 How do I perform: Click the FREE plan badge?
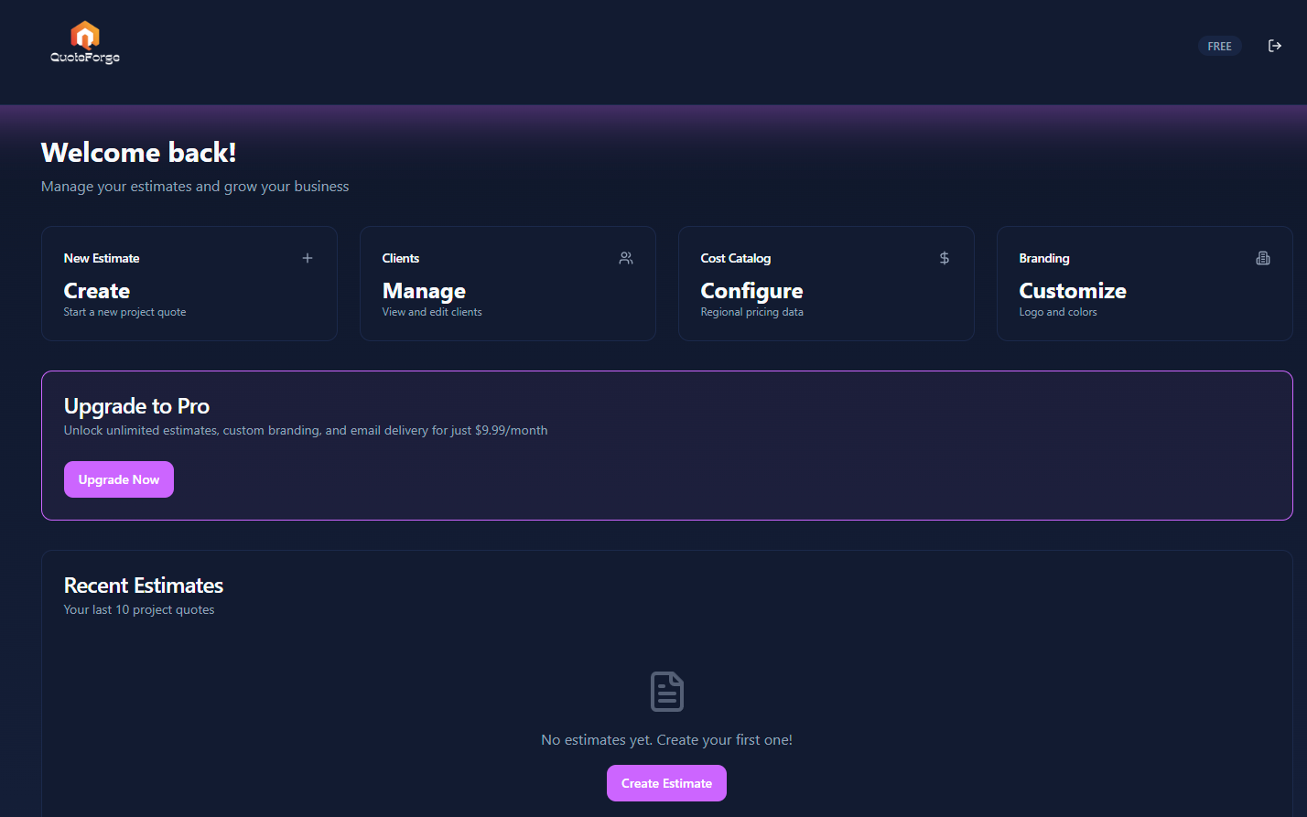[x=1219, y=45]
